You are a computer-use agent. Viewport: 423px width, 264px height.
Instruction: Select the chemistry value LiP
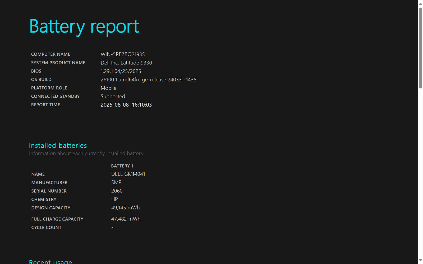[114, 200]
